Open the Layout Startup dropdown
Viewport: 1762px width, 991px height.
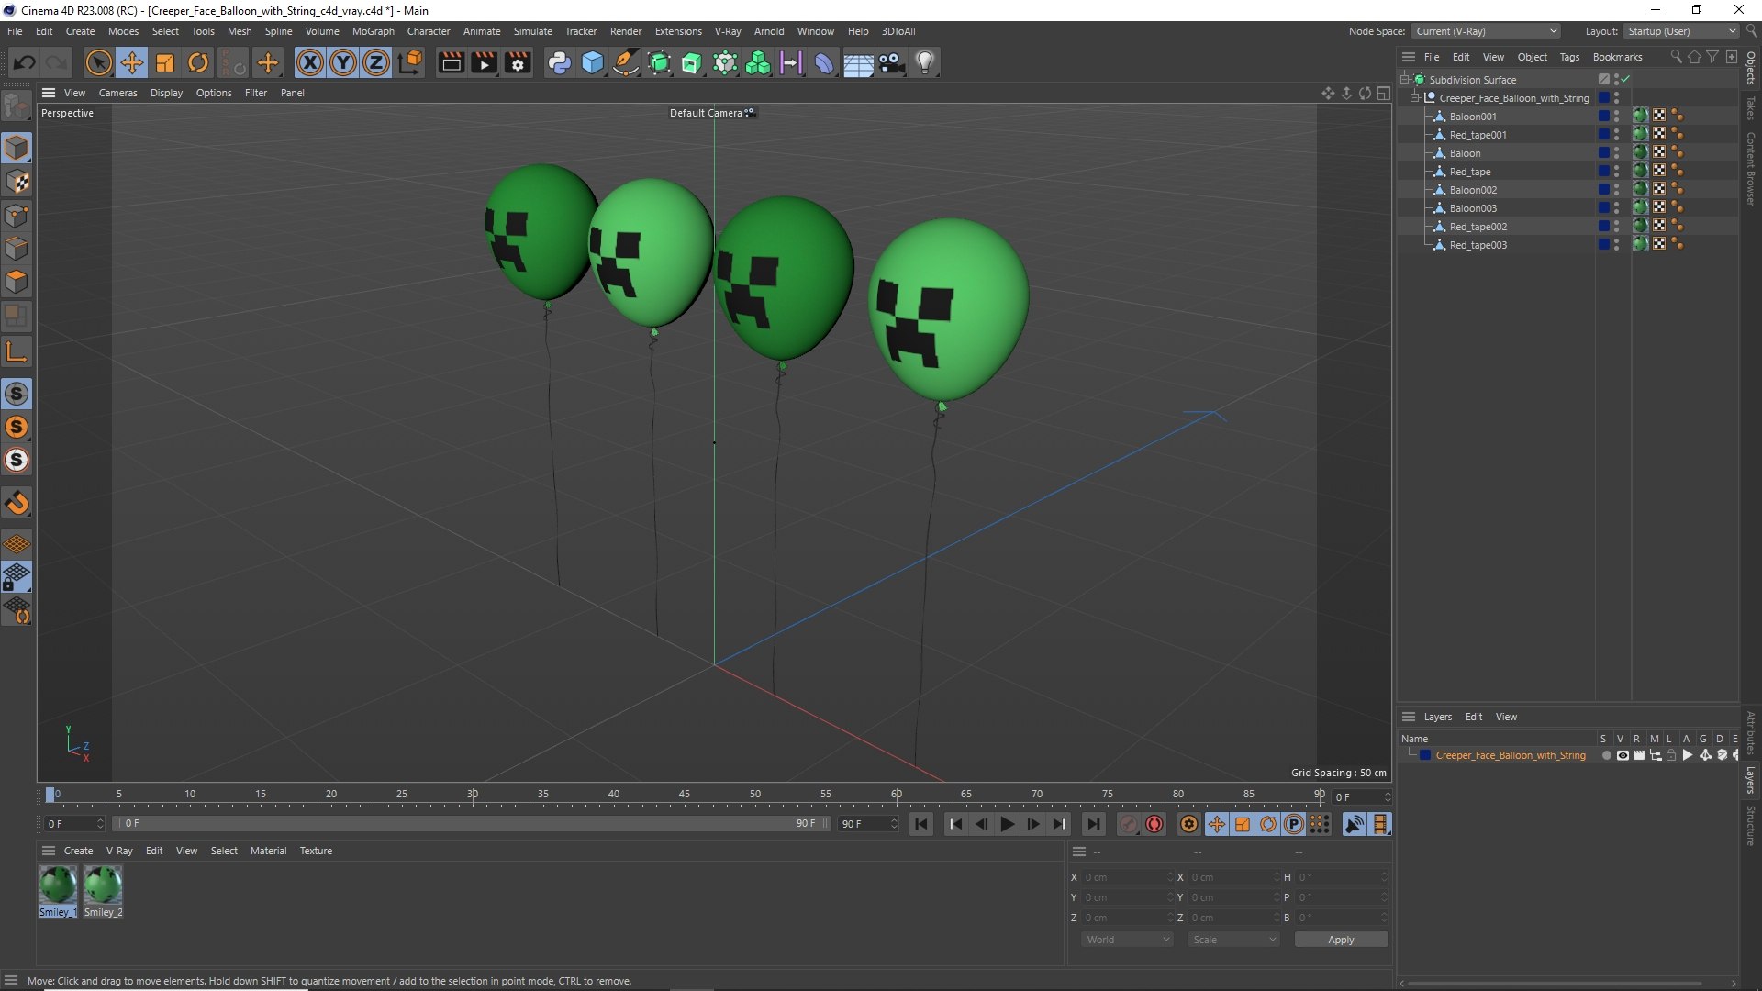1681,31
